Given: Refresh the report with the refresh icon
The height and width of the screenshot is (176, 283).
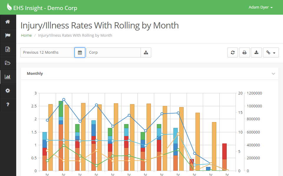Looking at the screenshot, I should 232,52.
